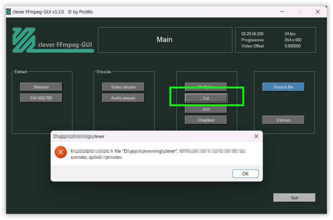Click the error message text mentioning file
333x220 pixels.
click(x=158, y=154)
